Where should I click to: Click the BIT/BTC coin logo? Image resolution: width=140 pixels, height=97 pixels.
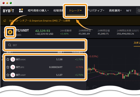pyautogui.click(x=13, y=67)
